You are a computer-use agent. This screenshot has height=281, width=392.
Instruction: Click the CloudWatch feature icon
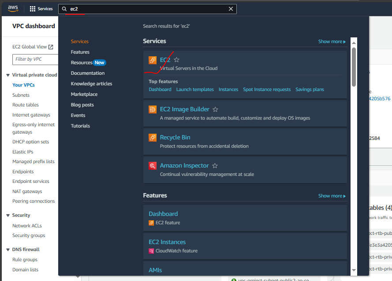[x=151, y=251]
